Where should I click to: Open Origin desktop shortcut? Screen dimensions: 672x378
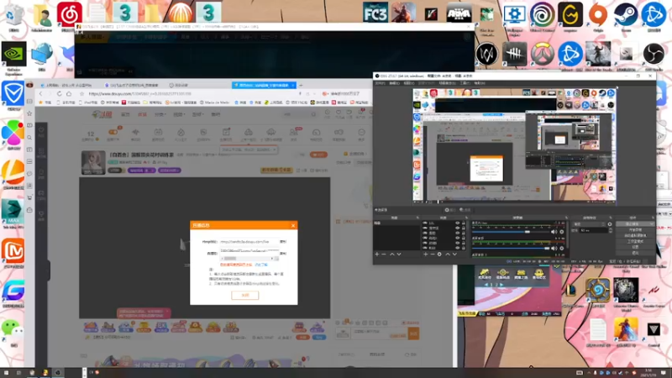click(x=598, y=15)
